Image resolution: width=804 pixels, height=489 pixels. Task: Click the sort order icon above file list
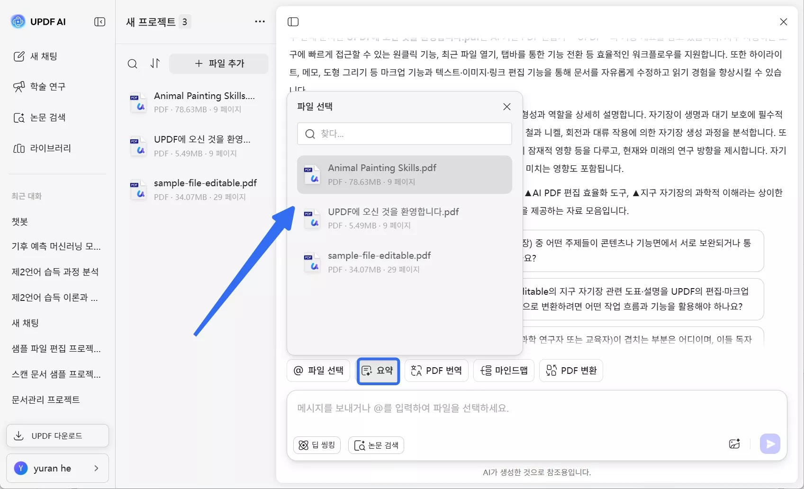coord(155,63)
